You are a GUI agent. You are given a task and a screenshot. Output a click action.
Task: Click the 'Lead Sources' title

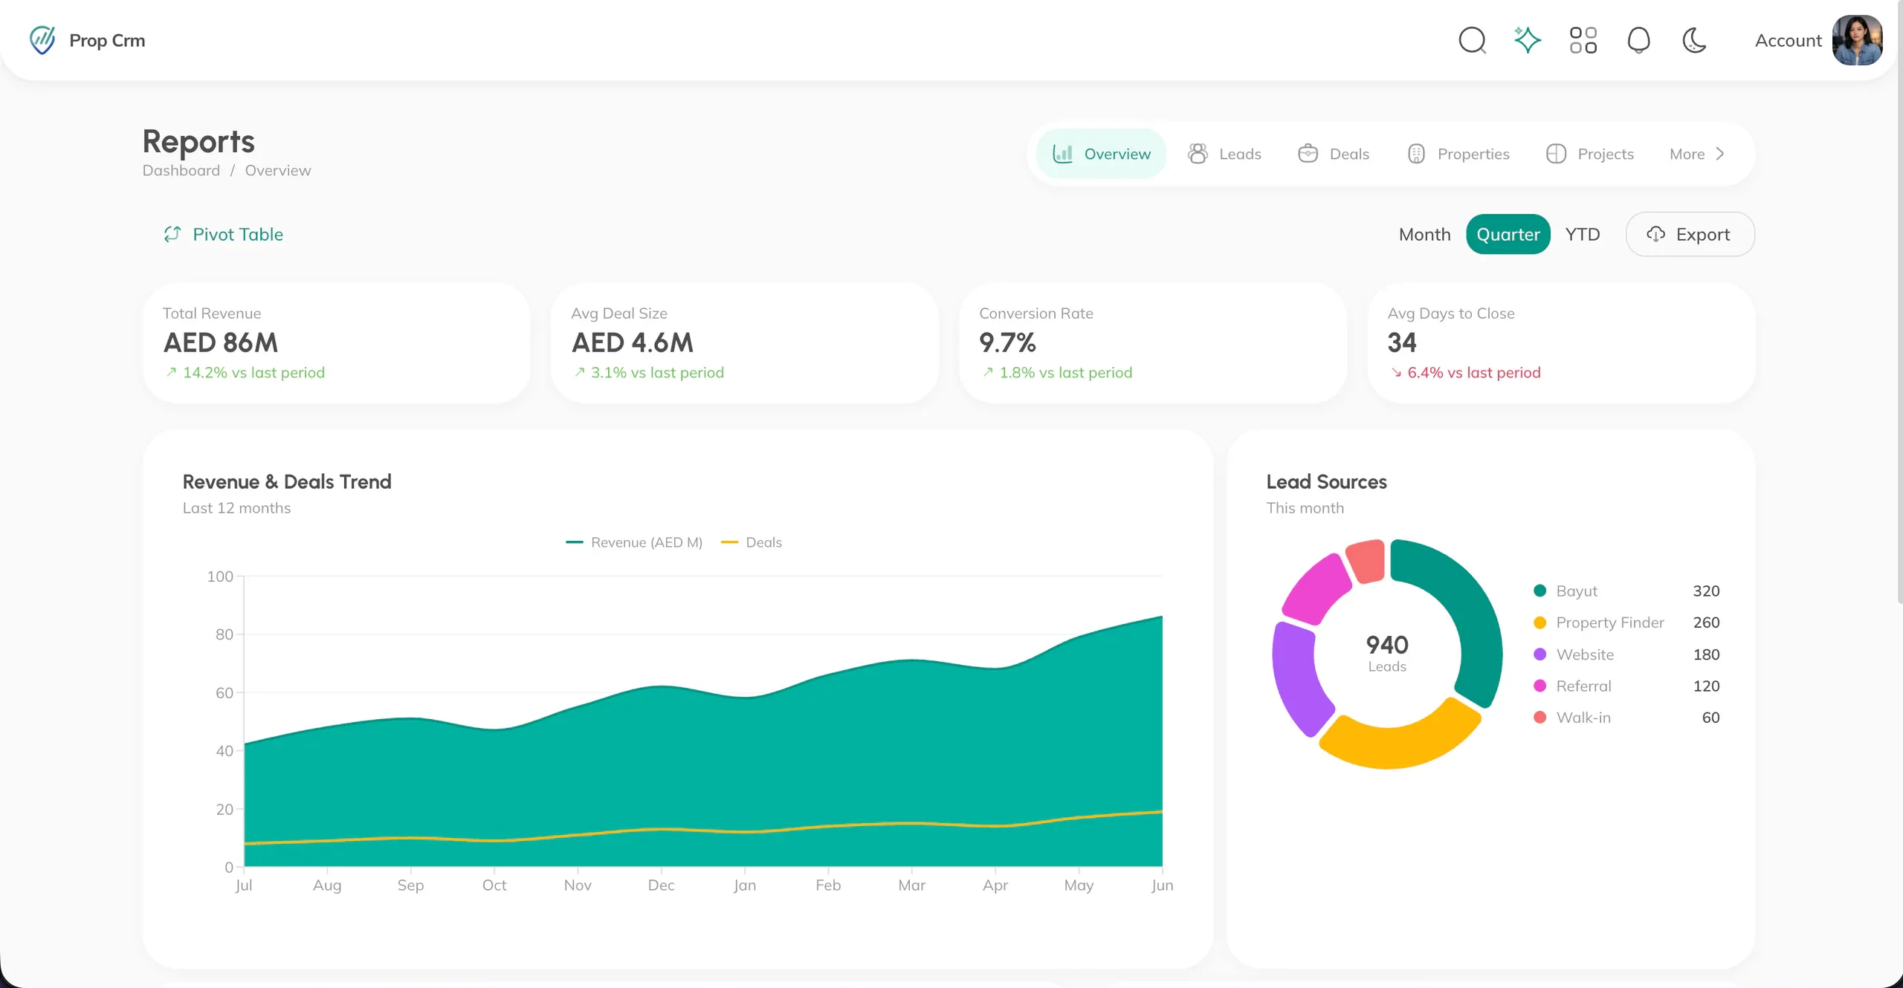tap(1326, 481)
